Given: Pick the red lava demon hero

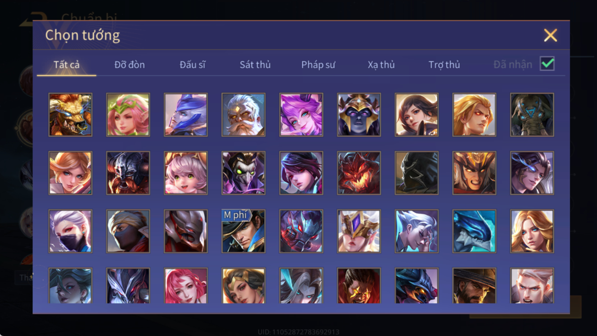Looking at the screenshot, I should pos(359,173).
